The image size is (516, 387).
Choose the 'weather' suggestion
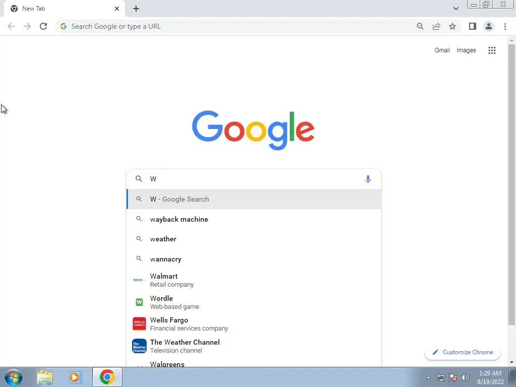point(254,239)
